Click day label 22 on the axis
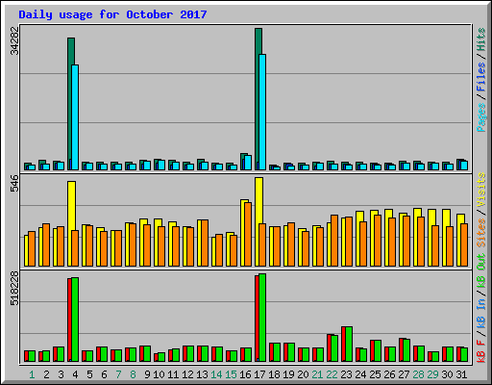Screen dimensions: 492x385 [x=332, y=374]
